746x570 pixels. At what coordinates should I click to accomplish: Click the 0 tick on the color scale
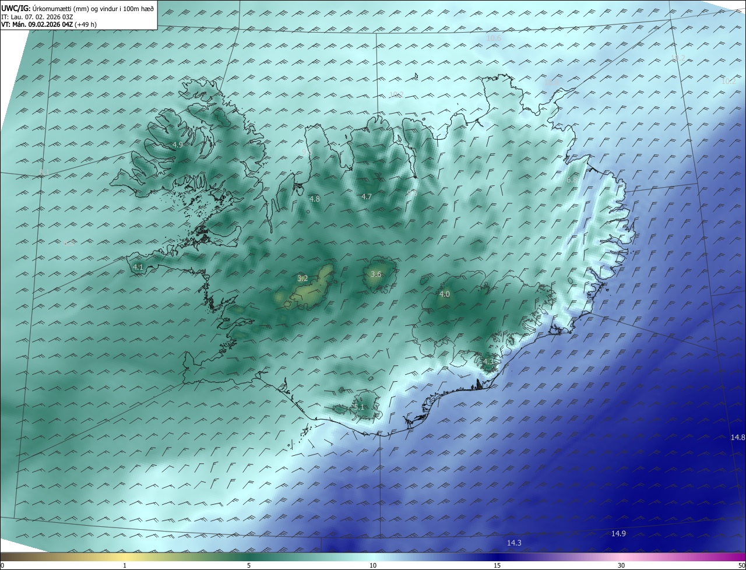(2, 565)
